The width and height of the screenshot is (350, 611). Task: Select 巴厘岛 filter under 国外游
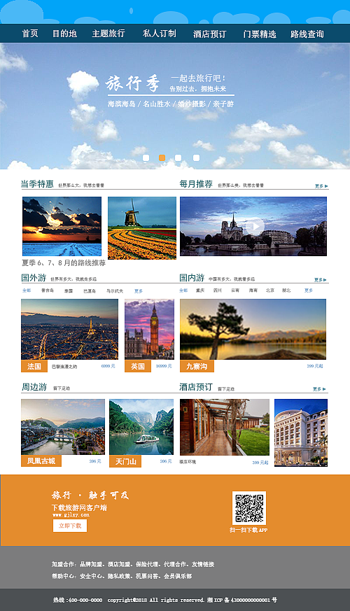pyautogui.click(x=90, y=291)
